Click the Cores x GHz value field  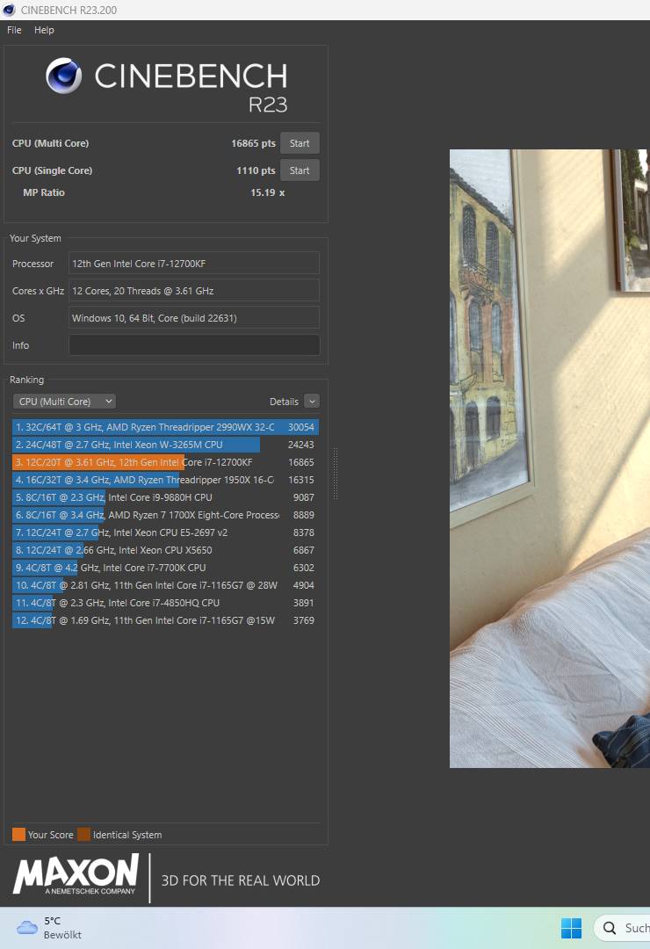click(x=194, y=291)
